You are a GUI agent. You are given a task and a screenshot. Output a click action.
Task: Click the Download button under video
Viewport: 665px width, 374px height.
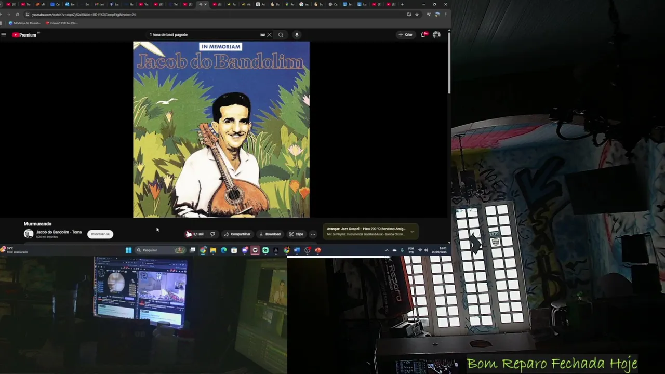[270, 234]
